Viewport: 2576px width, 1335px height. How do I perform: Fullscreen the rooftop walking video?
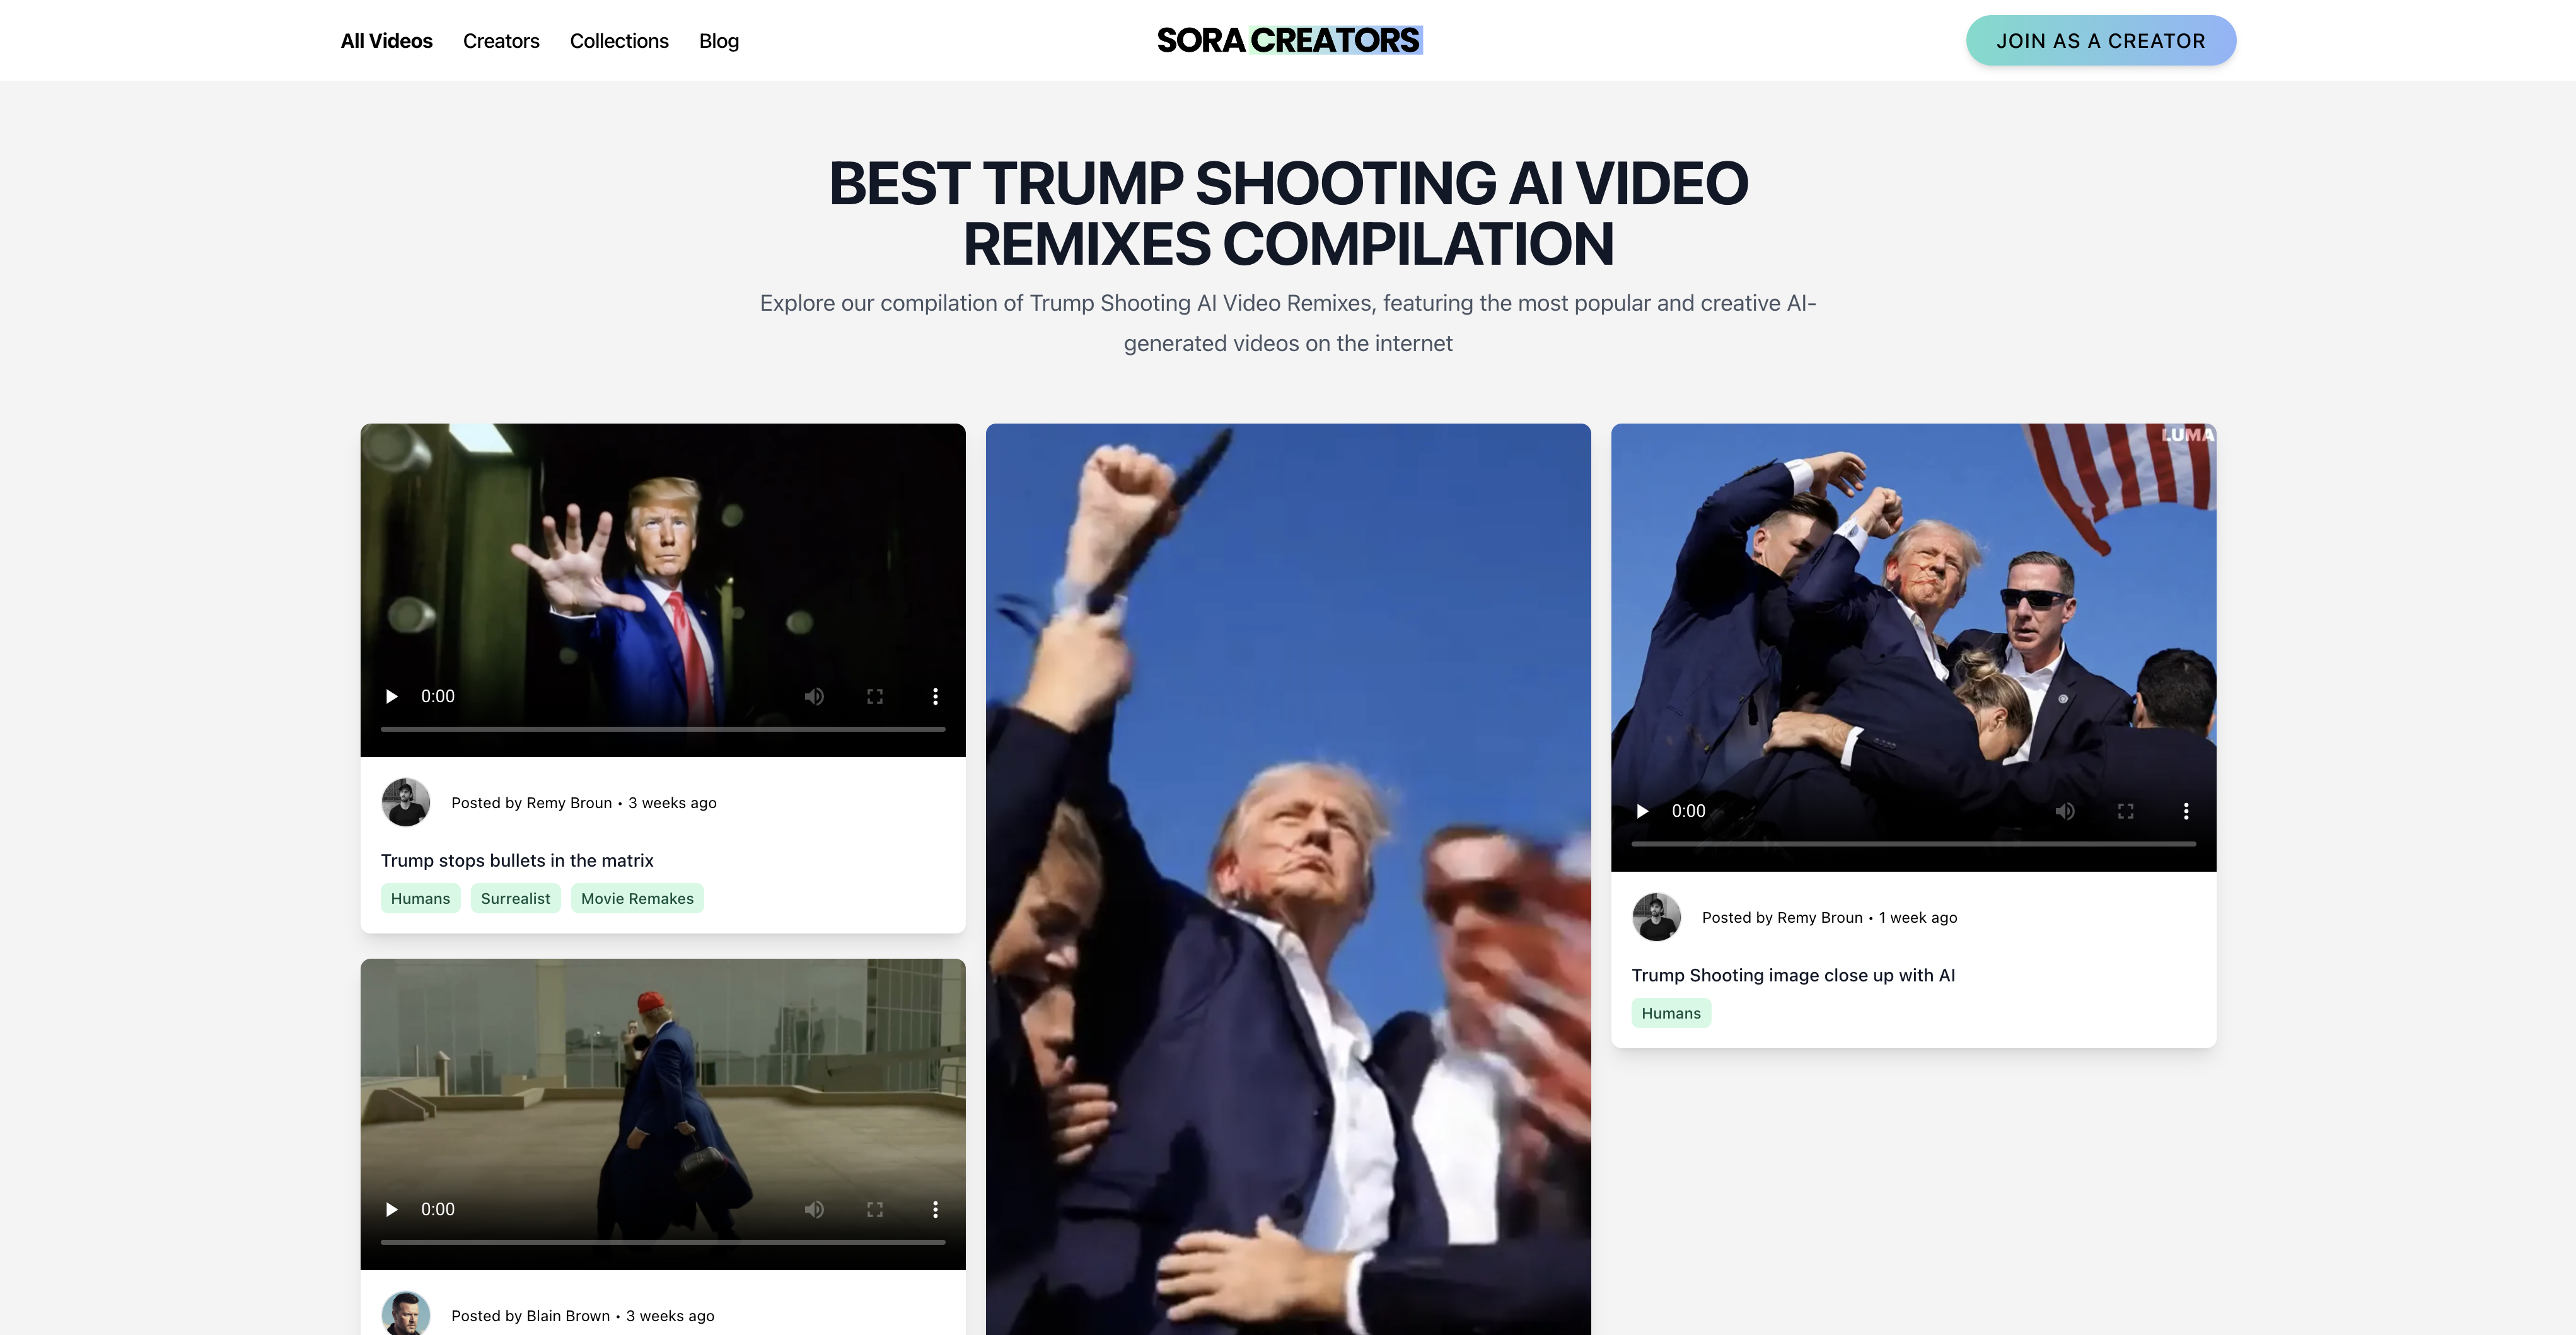click(875, 1209)
